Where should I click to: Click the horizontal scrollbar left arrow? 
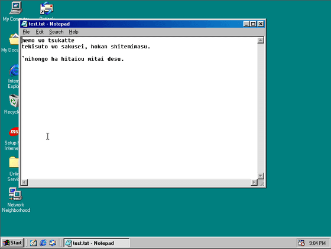pos(24,182)
